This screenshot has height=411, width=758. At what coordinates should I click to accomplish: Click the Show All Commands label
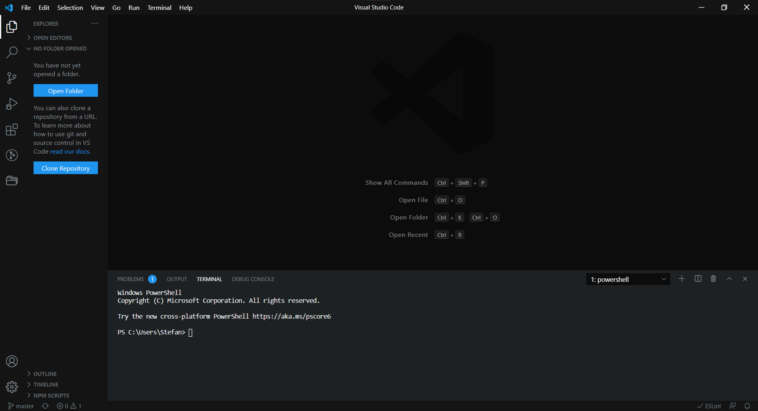tap(396, 183)
